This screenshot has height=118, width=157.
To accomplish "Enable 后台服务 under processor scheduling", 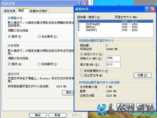I will [x=39, y=37].
